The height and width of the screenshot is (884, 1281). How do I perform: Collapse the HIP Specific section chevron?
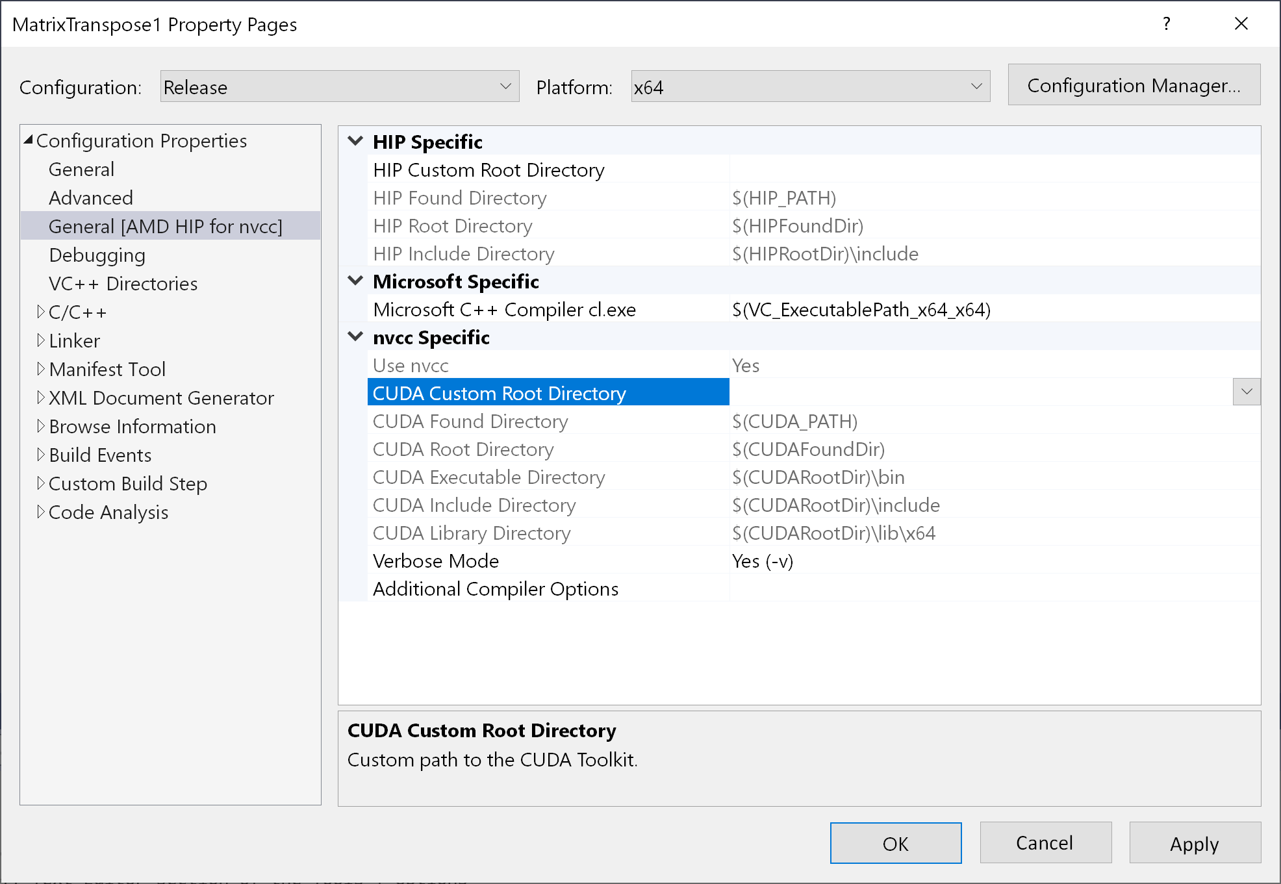coord(355,141)
